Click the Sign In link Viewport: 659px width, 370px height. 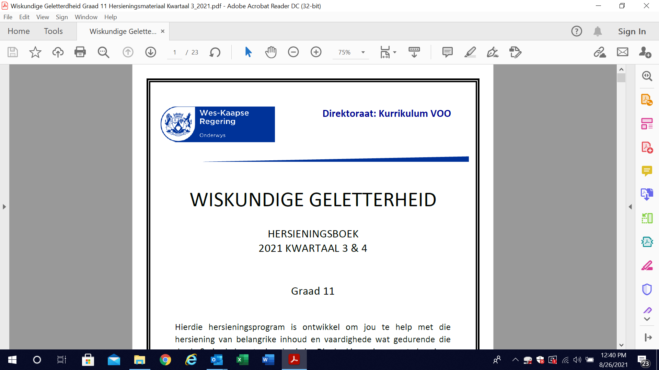coord(632,31)
